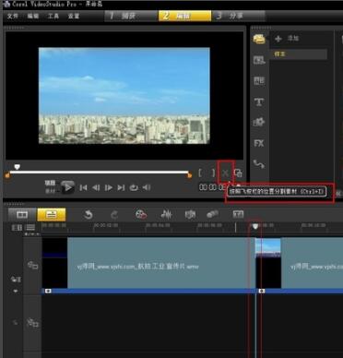Open the preview volume control
Image resolution: width=343 pixels, height=358 pixels.
[x=147, y=187]
